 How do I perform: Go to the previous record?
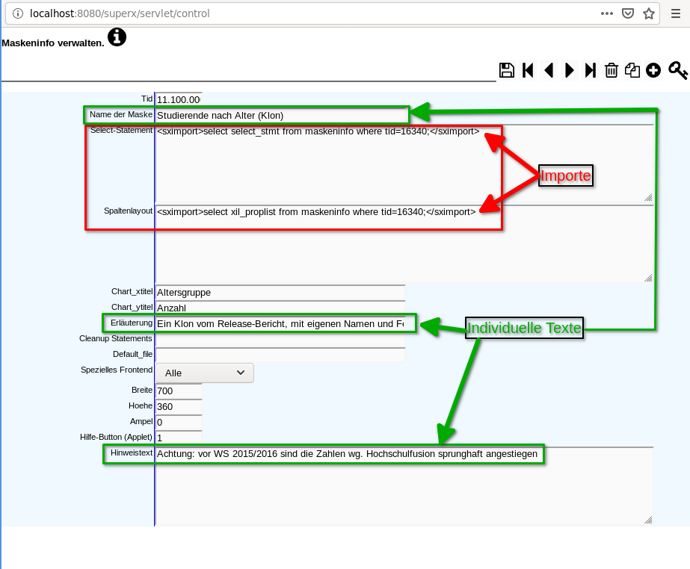[x=549, y=70]
